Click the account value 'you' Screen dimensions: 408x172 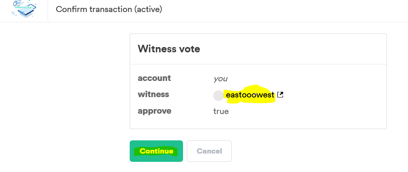[x=220, y=79]
